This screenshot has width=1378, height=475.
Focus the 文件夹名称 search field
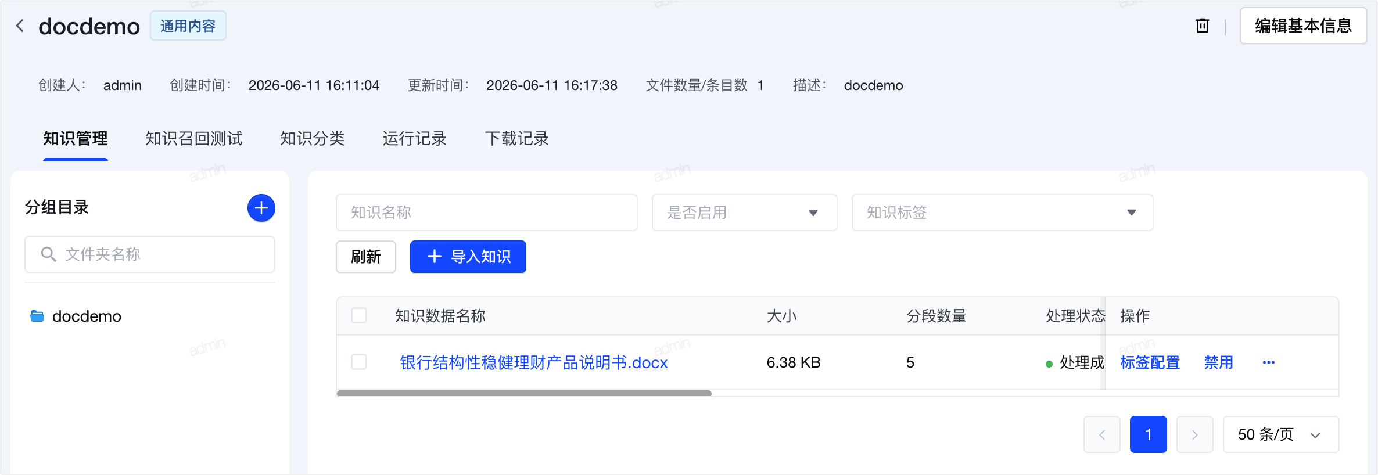point(150,254)
